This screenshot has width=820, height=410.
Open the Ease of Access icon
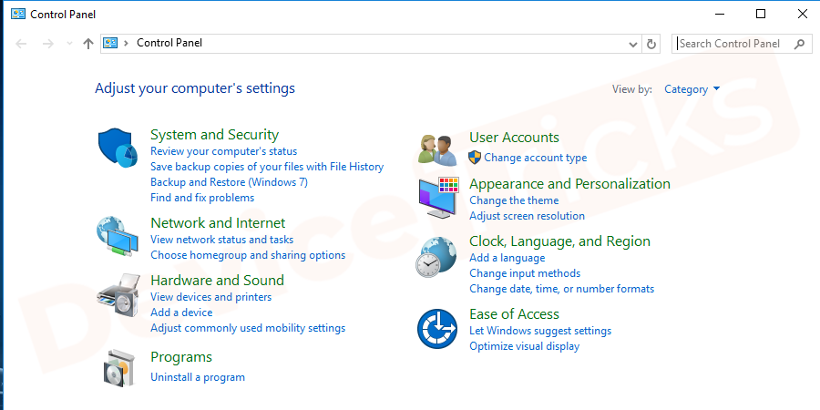[x=436, y=328]
